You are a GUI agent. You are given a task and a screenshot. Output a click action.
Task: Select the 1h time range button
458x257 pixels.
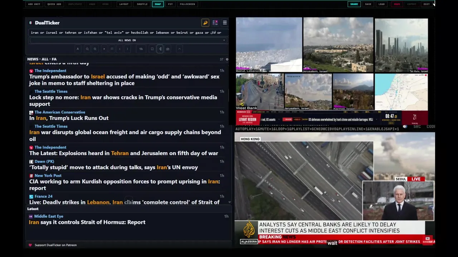141,49
